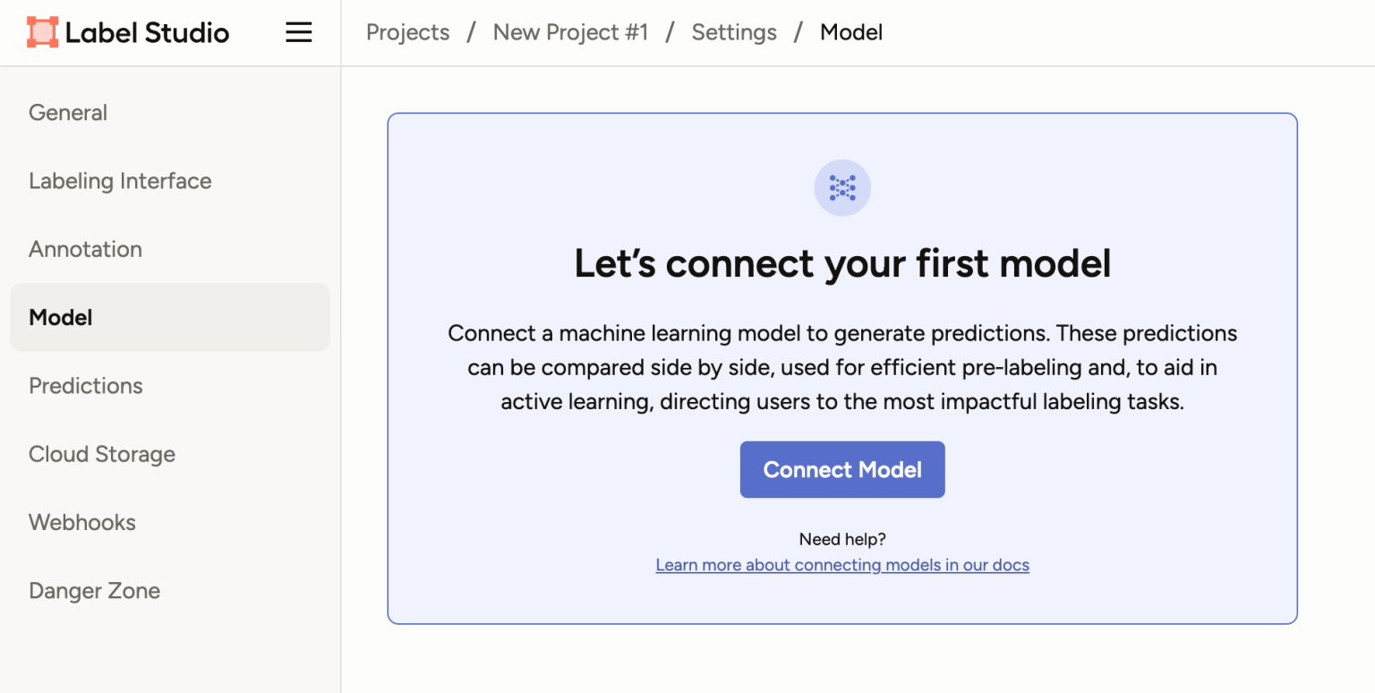Go to the Danger Zone section

click(94, 591)
